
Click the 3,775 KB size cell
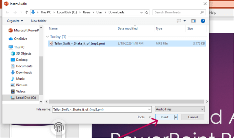(x=199, y=43)
